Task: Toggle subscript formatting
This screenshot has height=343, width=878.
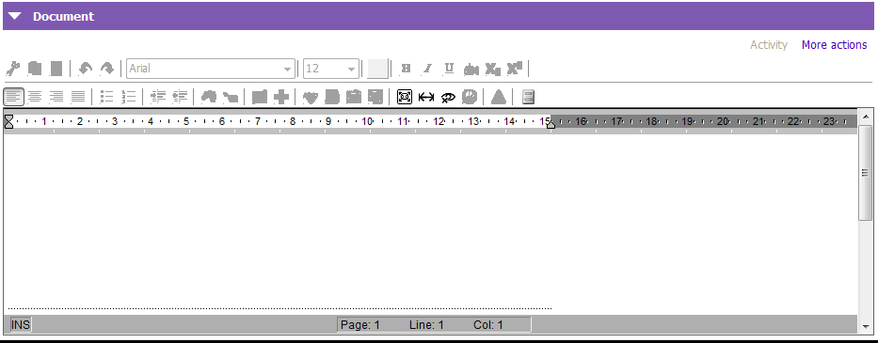Action: 493,69
